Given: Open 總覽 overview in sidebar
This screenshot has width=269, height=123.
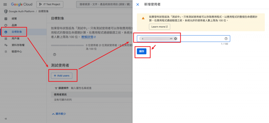Looking at the screenshot, I should click(x=14, y=19).
